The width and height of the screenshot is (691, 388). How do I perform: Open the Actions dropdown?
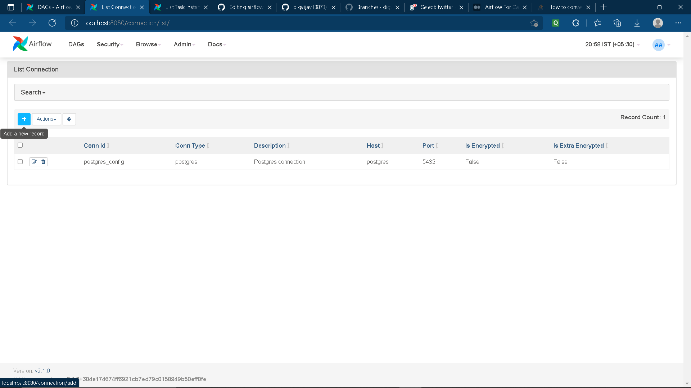pos(46,119)
